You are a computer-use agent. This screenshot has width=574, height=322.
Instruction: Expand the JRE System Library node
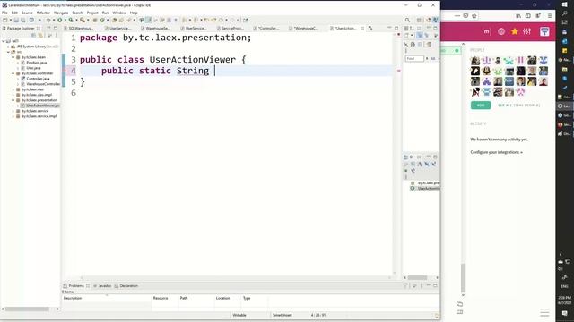click(x=8, y=47)
